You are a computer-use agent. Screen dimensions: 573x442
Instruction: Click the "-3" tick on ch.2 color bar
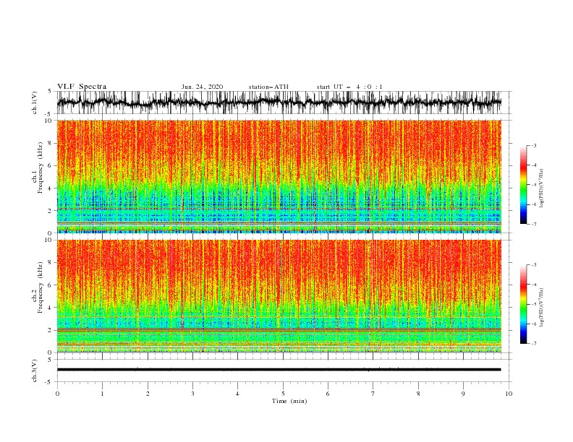click(533, 265)
